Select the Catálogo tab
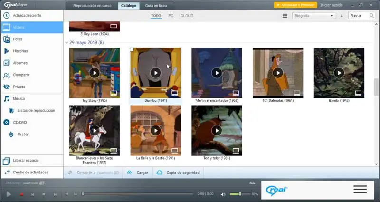 128,6
